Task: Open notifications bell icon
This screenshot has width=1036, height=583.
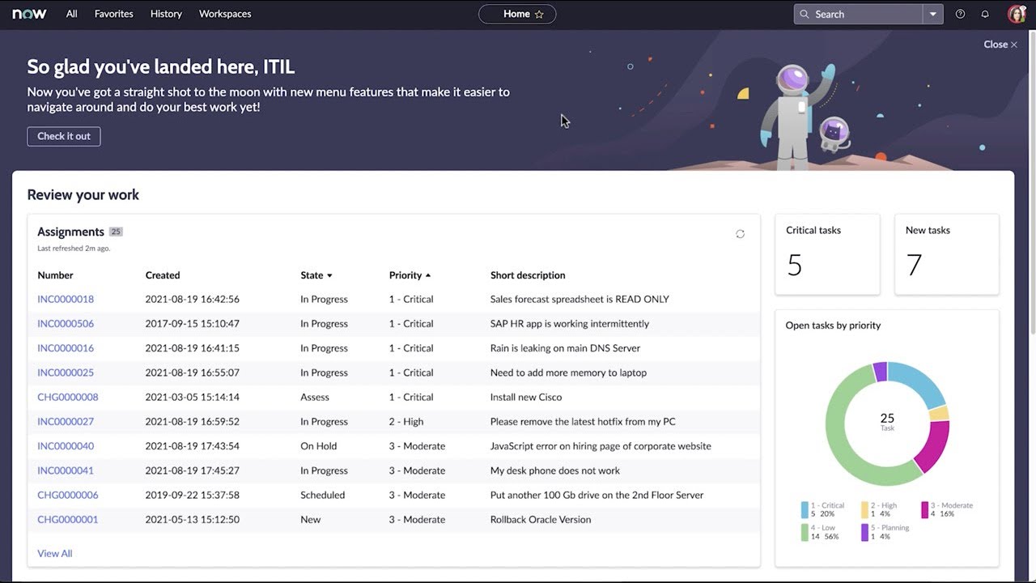Action: tap(985, 14)
